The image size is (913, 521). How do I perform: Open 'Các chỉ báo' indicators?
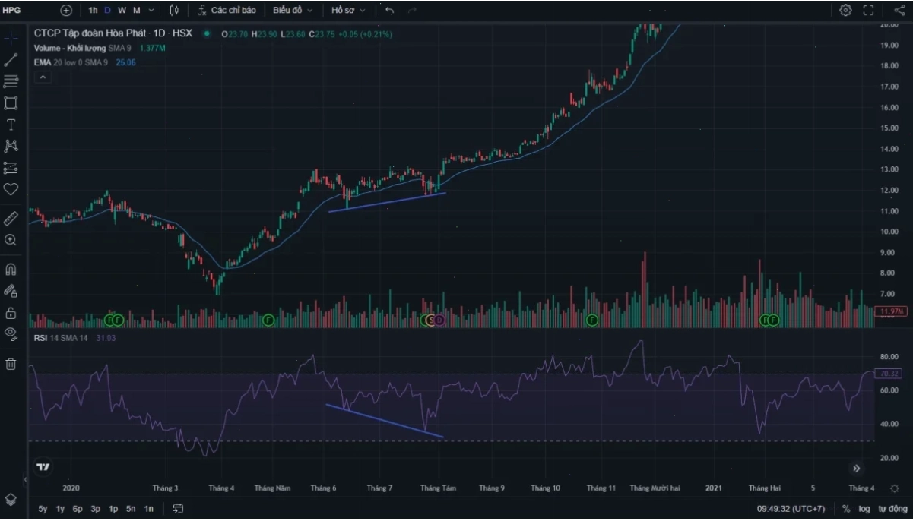(x=227, y=11)
